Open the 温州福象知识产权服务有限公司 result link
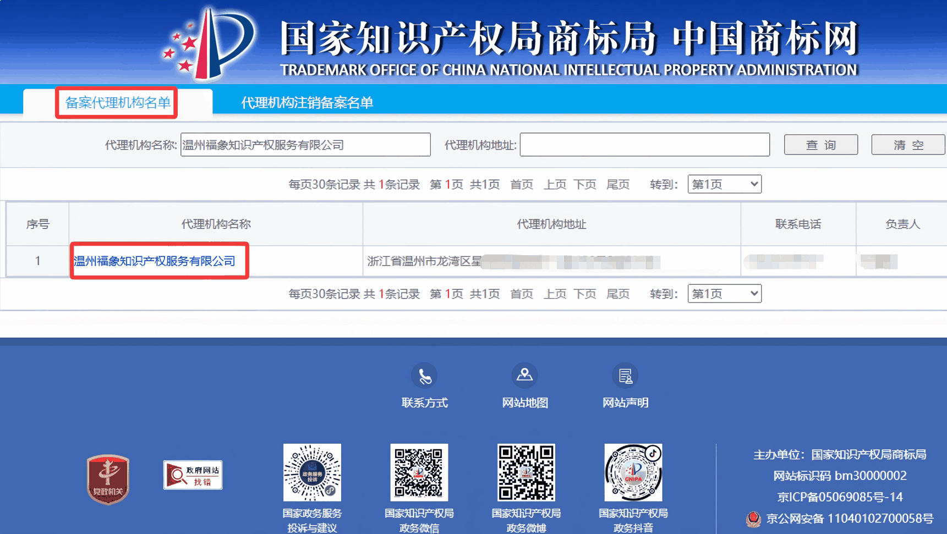This screenshot has width=947, height=534. (x=155, y=261)
